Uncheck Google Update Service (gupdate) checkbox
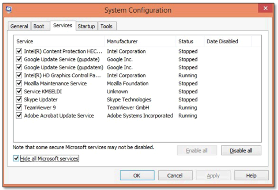Image resolution: width=278 pixels, height=190 pixels. point(19,60)
